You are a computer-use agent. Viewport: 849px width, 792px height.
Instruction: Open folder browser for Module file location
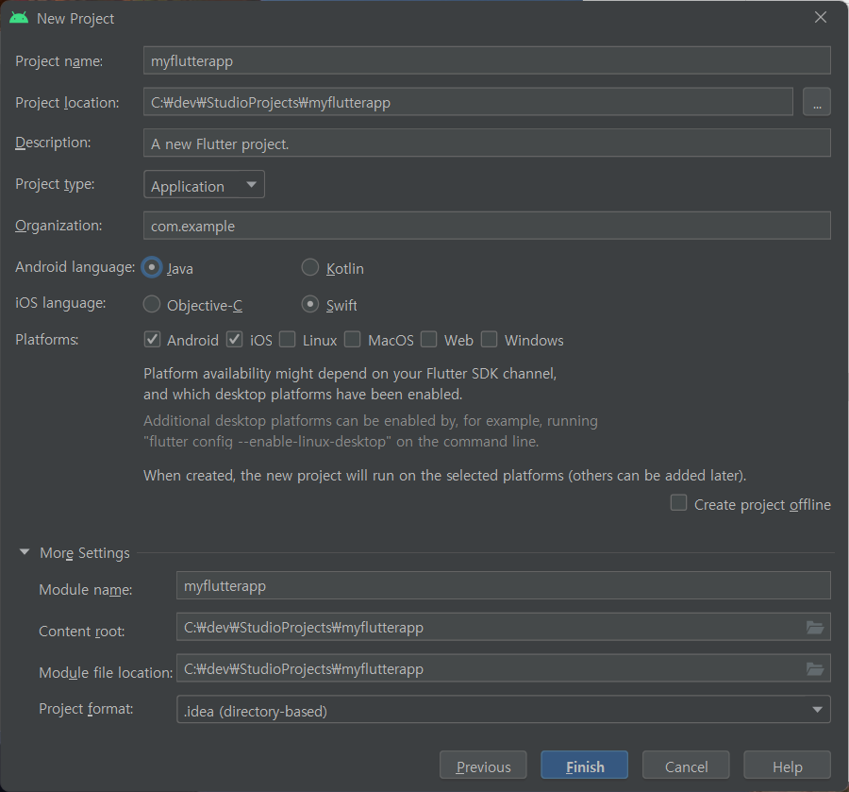point(815,668)
